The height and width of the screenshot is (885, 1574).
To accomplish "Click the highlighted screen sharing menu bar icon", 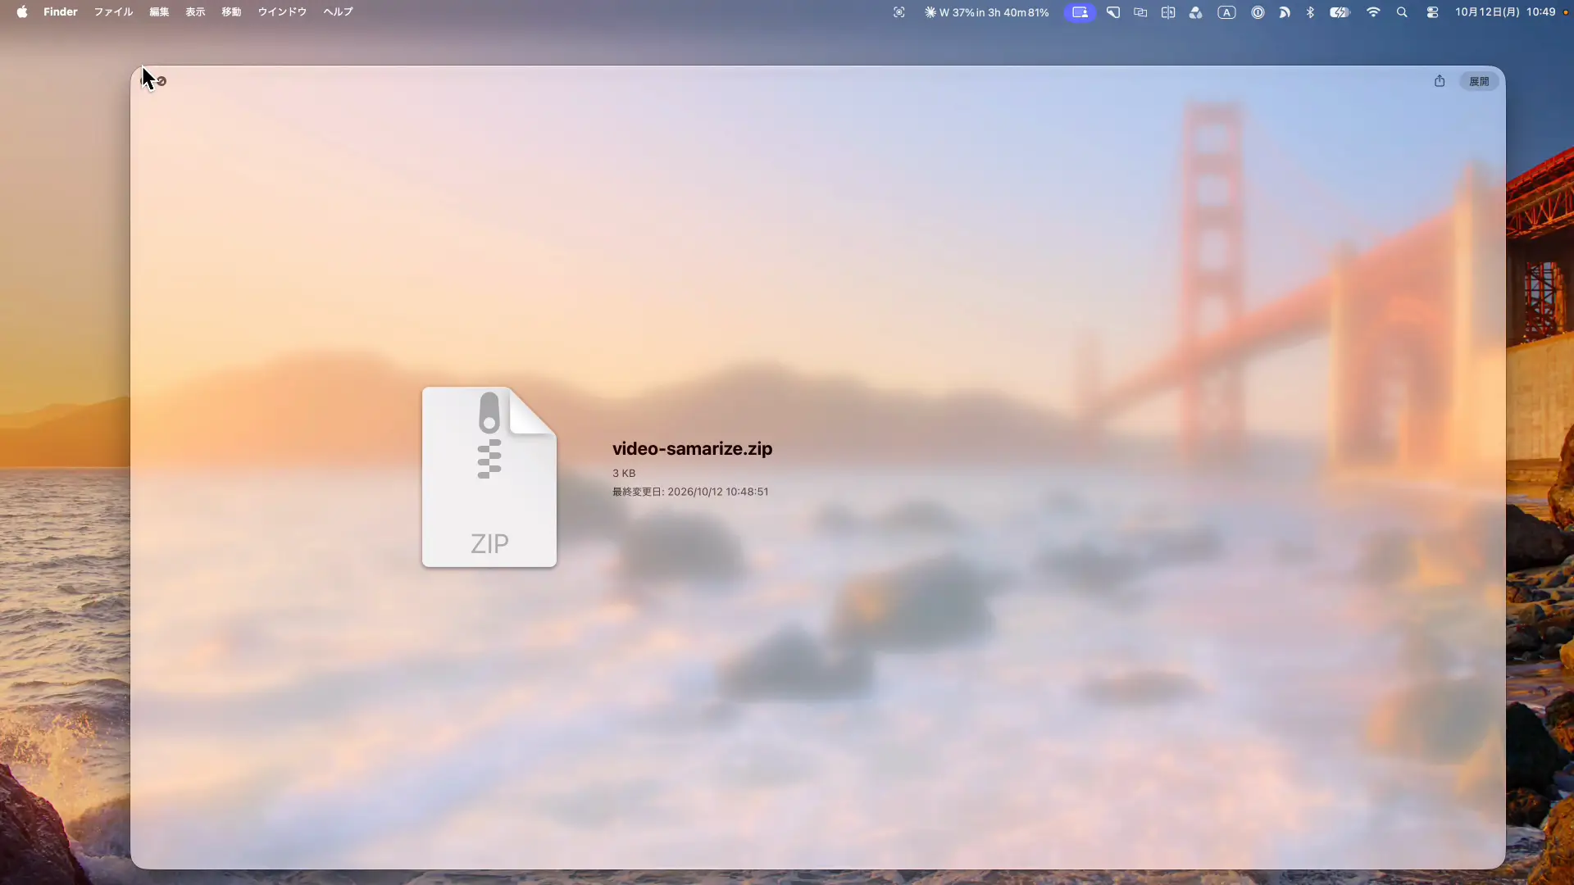I will [x=1080, y=12].
